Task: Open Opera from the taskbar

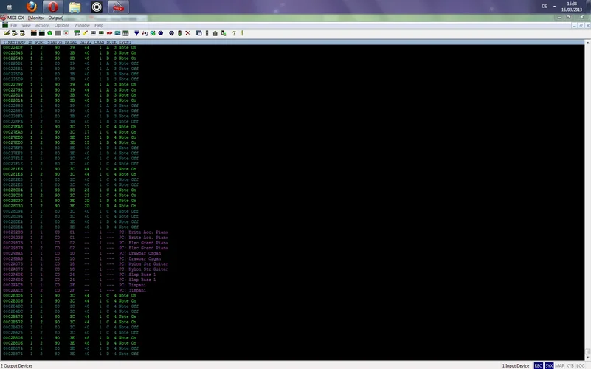Action: [53, 7]
